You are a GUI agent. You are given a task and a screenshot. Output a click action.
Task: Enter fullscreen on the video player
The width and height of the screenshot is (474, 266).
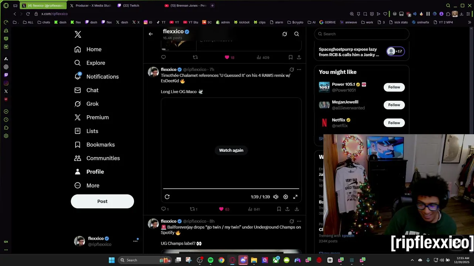[296, 197]
